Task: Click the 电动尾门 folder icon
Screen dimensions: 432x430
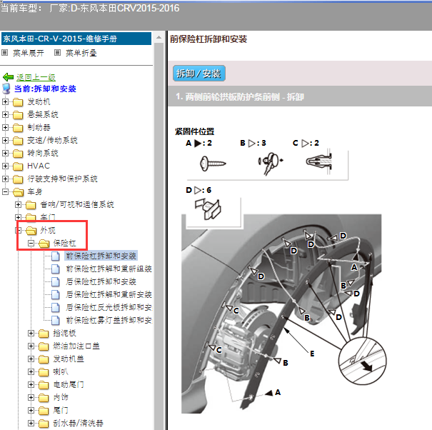Action: pos(44,385)
